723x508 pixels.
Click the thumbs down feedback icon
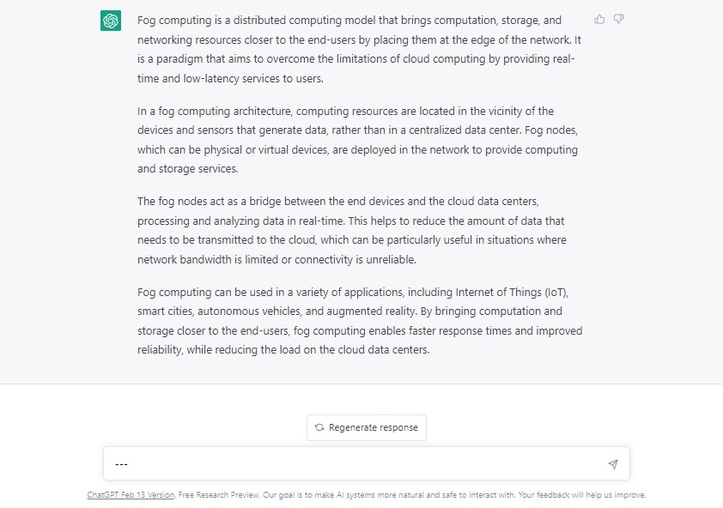coord(619,19)
